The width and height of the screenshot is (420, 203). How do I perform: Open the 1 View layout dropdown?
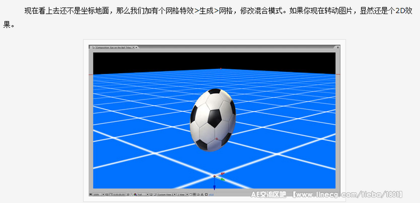[183, 195]
